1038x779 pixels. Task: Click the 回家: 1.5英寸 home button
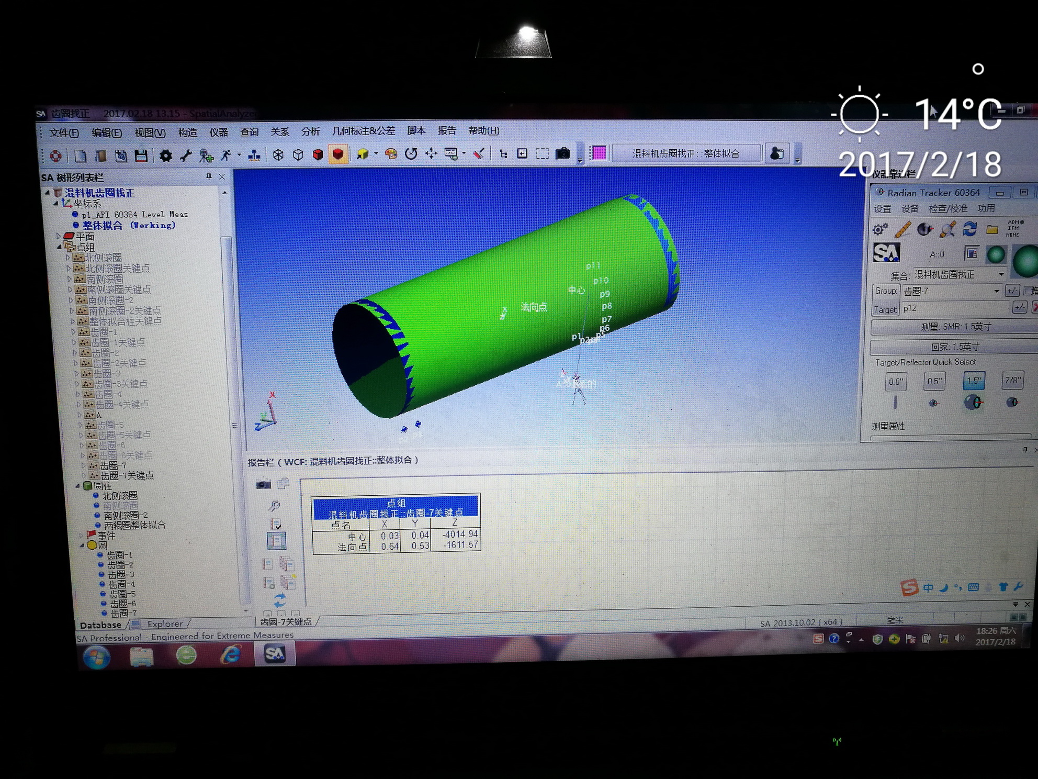pos(955,347)
